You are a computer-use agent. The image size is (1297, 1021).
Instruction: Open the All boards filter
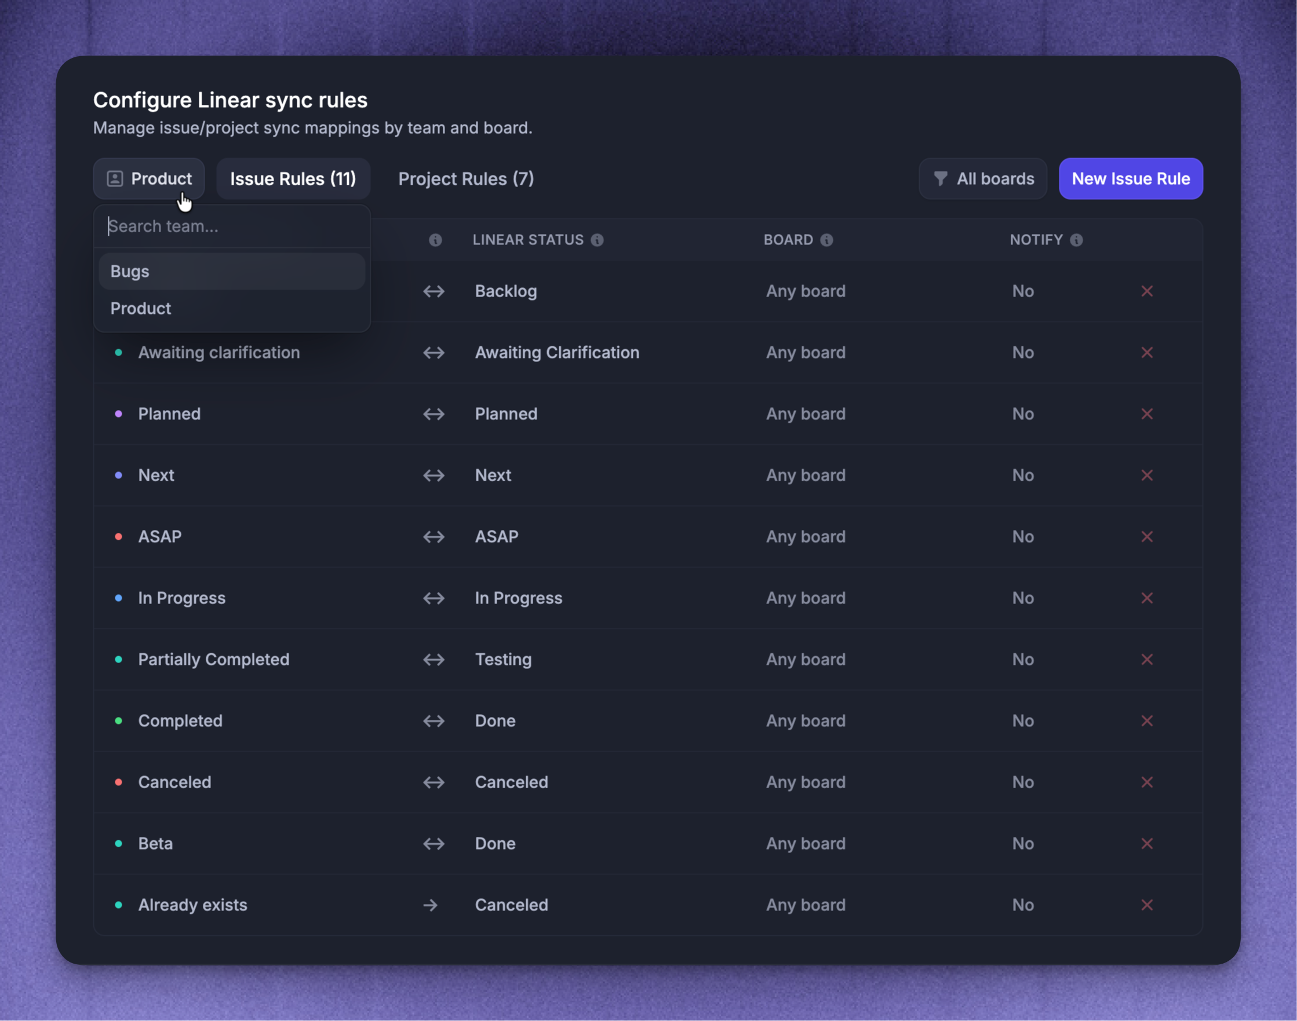[x=983, y=179]
